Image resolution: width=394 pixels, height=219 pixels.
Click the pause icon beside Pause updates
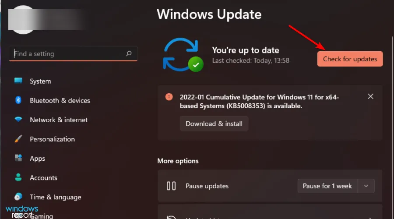tap(171, 186)
